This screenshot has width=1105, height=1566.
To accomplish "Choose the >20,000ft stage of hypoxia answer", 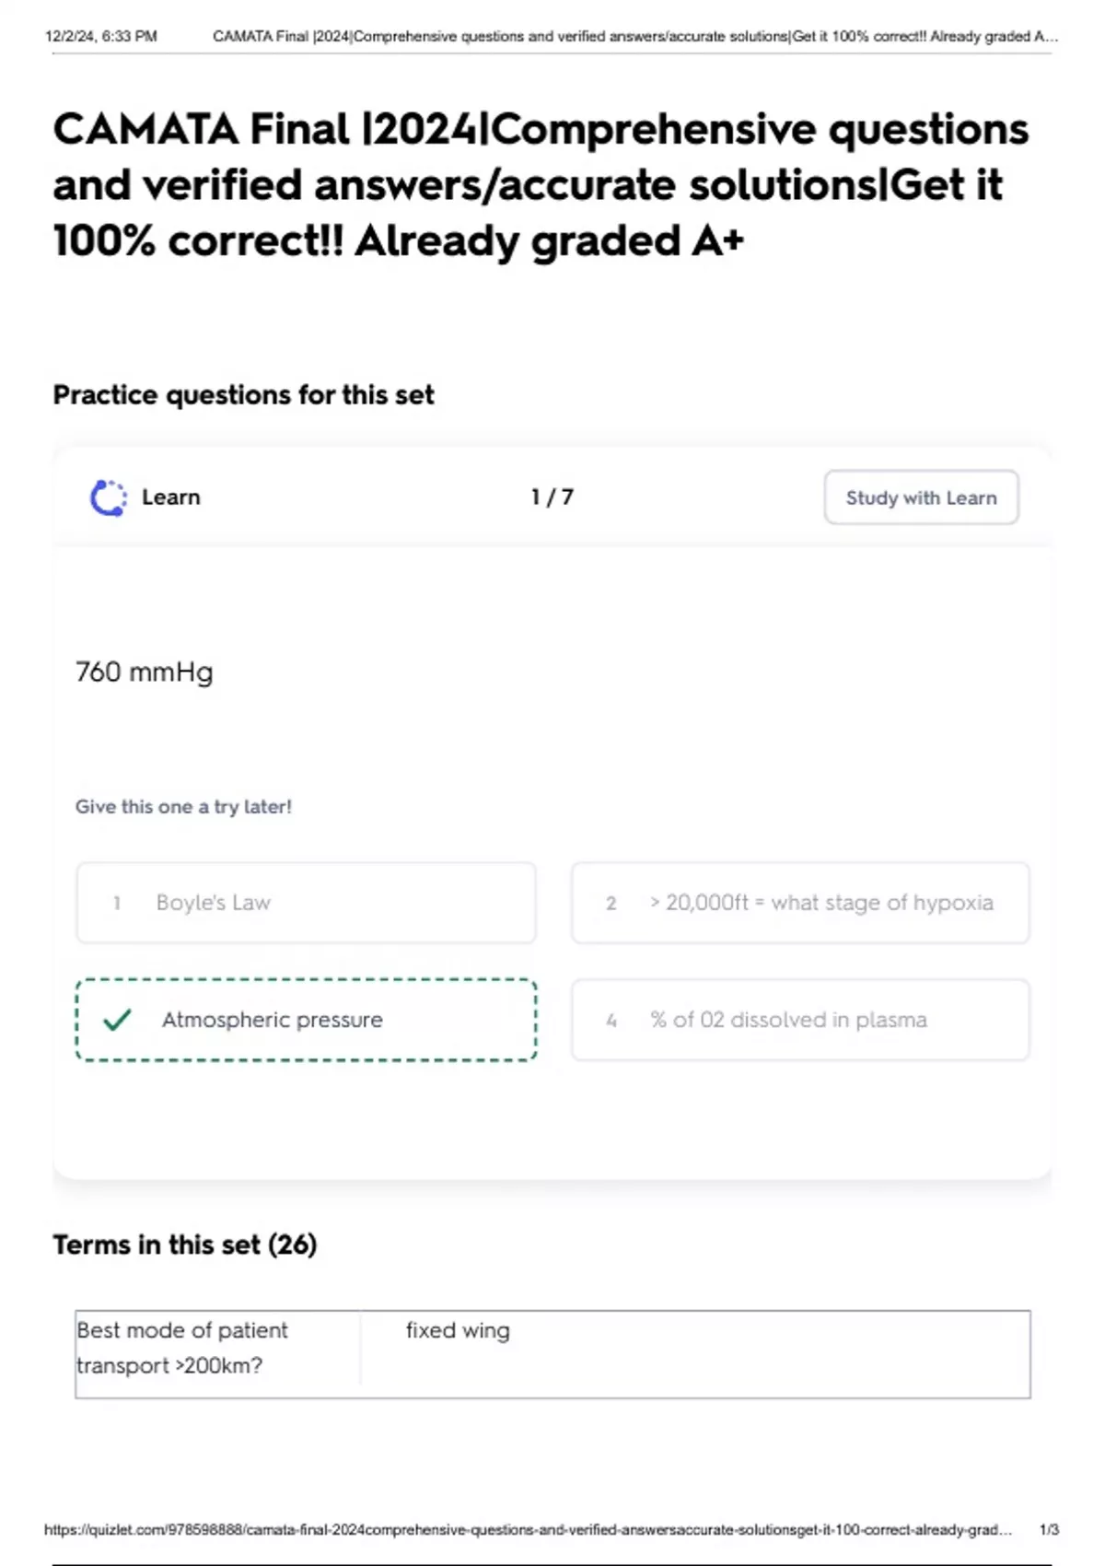I will click(x=799, y=903).
